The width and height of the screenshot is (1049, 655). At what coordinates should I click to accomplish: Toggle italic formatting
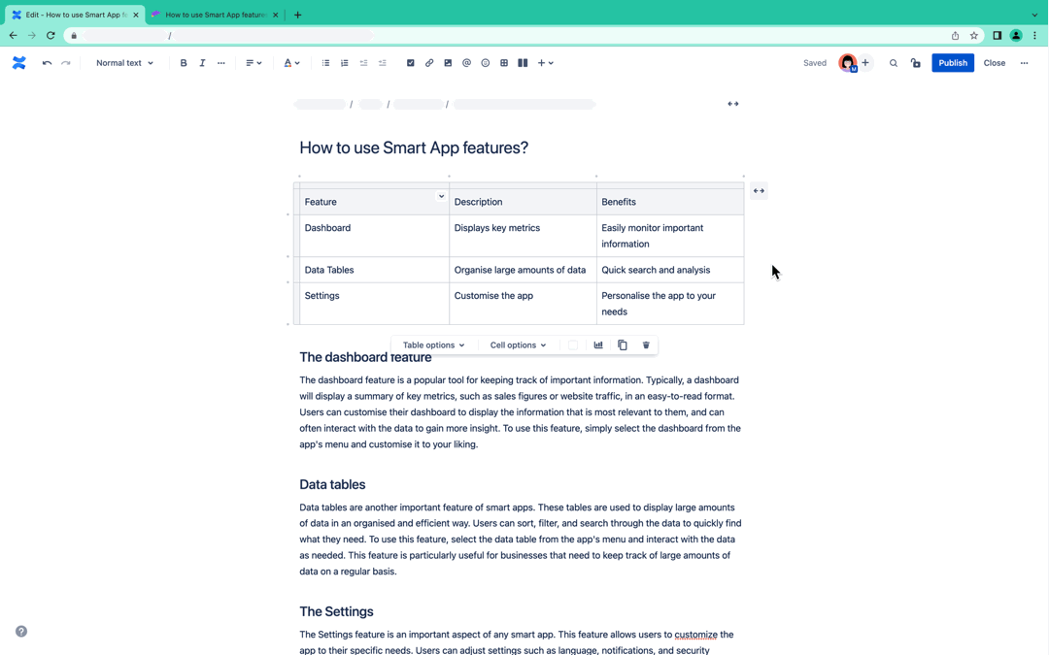202,63
